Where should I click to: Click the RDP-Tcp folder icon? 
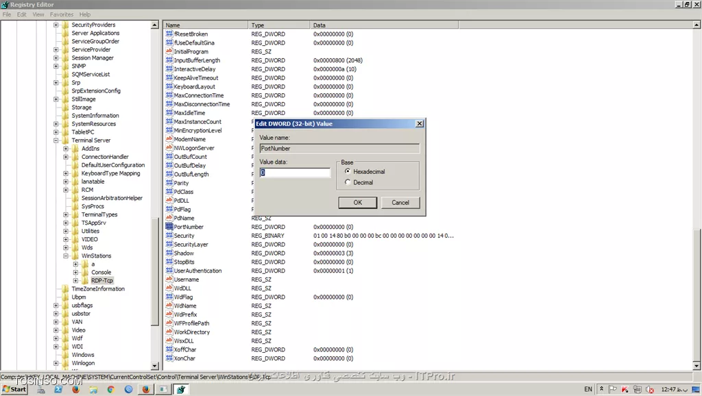coord(84,280)
